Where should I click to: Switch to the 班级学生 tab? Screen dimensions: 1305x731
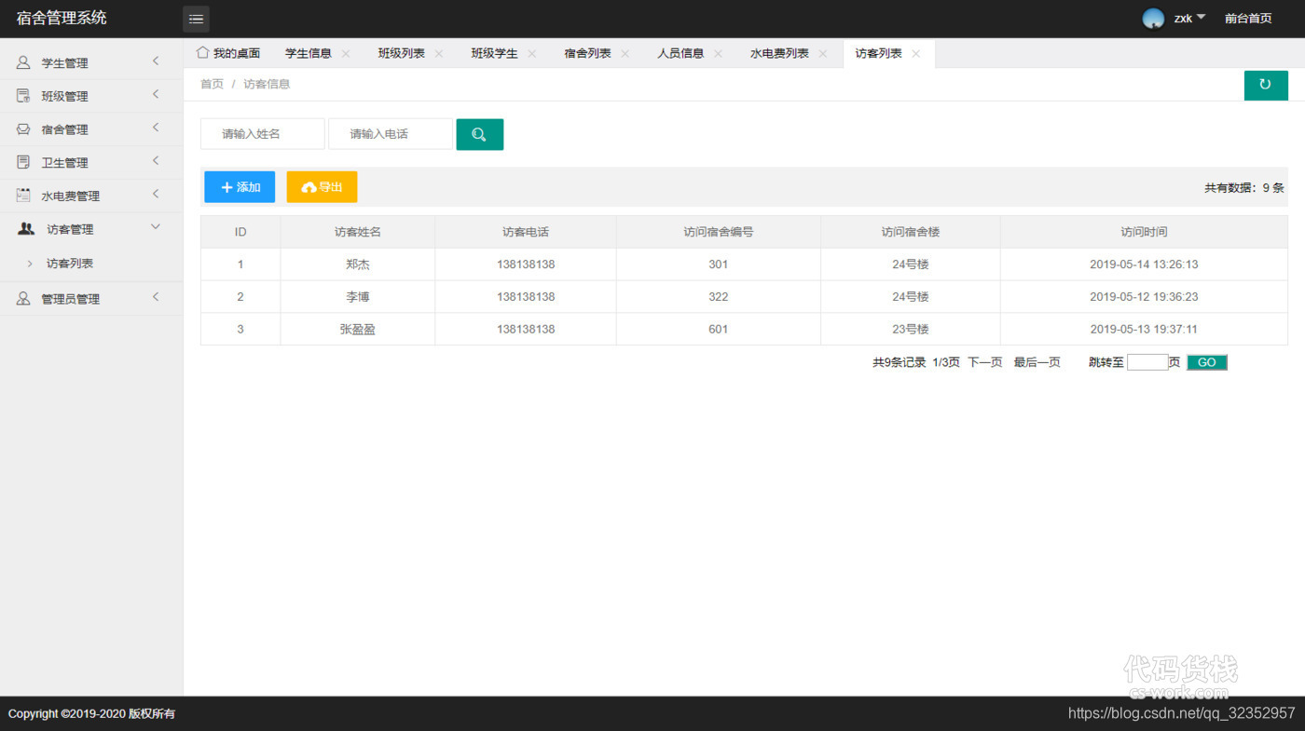point(495,54)
